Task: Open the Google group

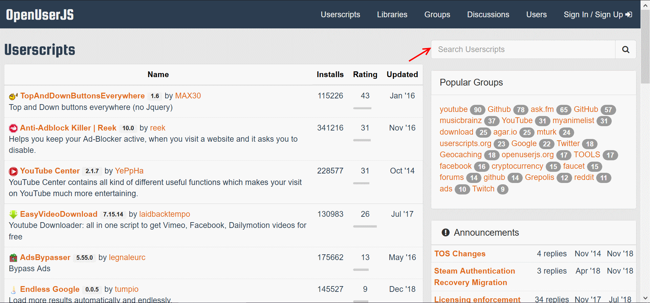Action: 524,143
